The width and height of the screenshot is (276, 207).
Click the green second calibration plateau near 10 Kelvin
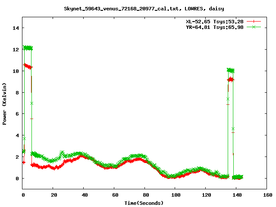(x=231, y=71)
